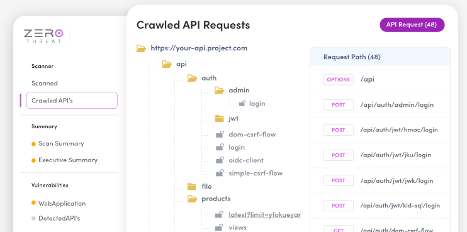467x232 pixels.
Task: Click the /api request path
Action: 367,79
